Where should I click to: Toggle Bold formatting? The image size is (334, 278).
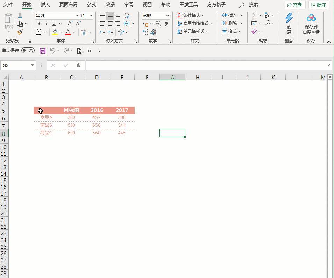[39, 24]
